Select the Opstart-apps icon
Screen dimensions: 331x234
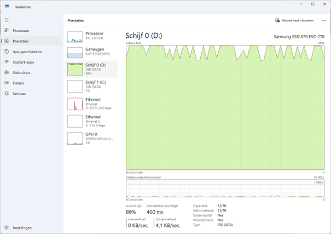tap(7, 62)
